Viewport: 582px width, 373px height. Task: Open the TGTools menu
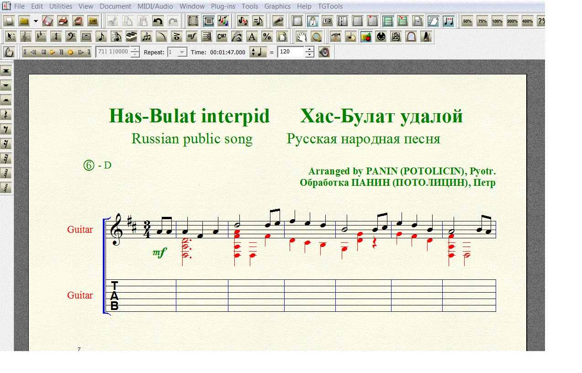click(x=330, y=6)
